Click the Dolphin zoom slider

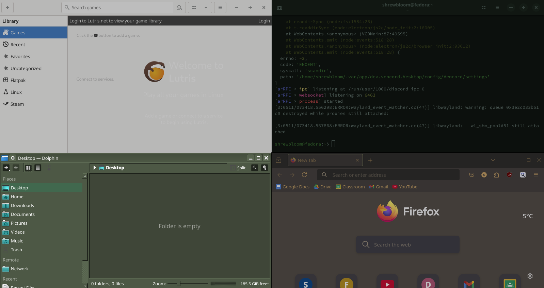click(188, 283)
